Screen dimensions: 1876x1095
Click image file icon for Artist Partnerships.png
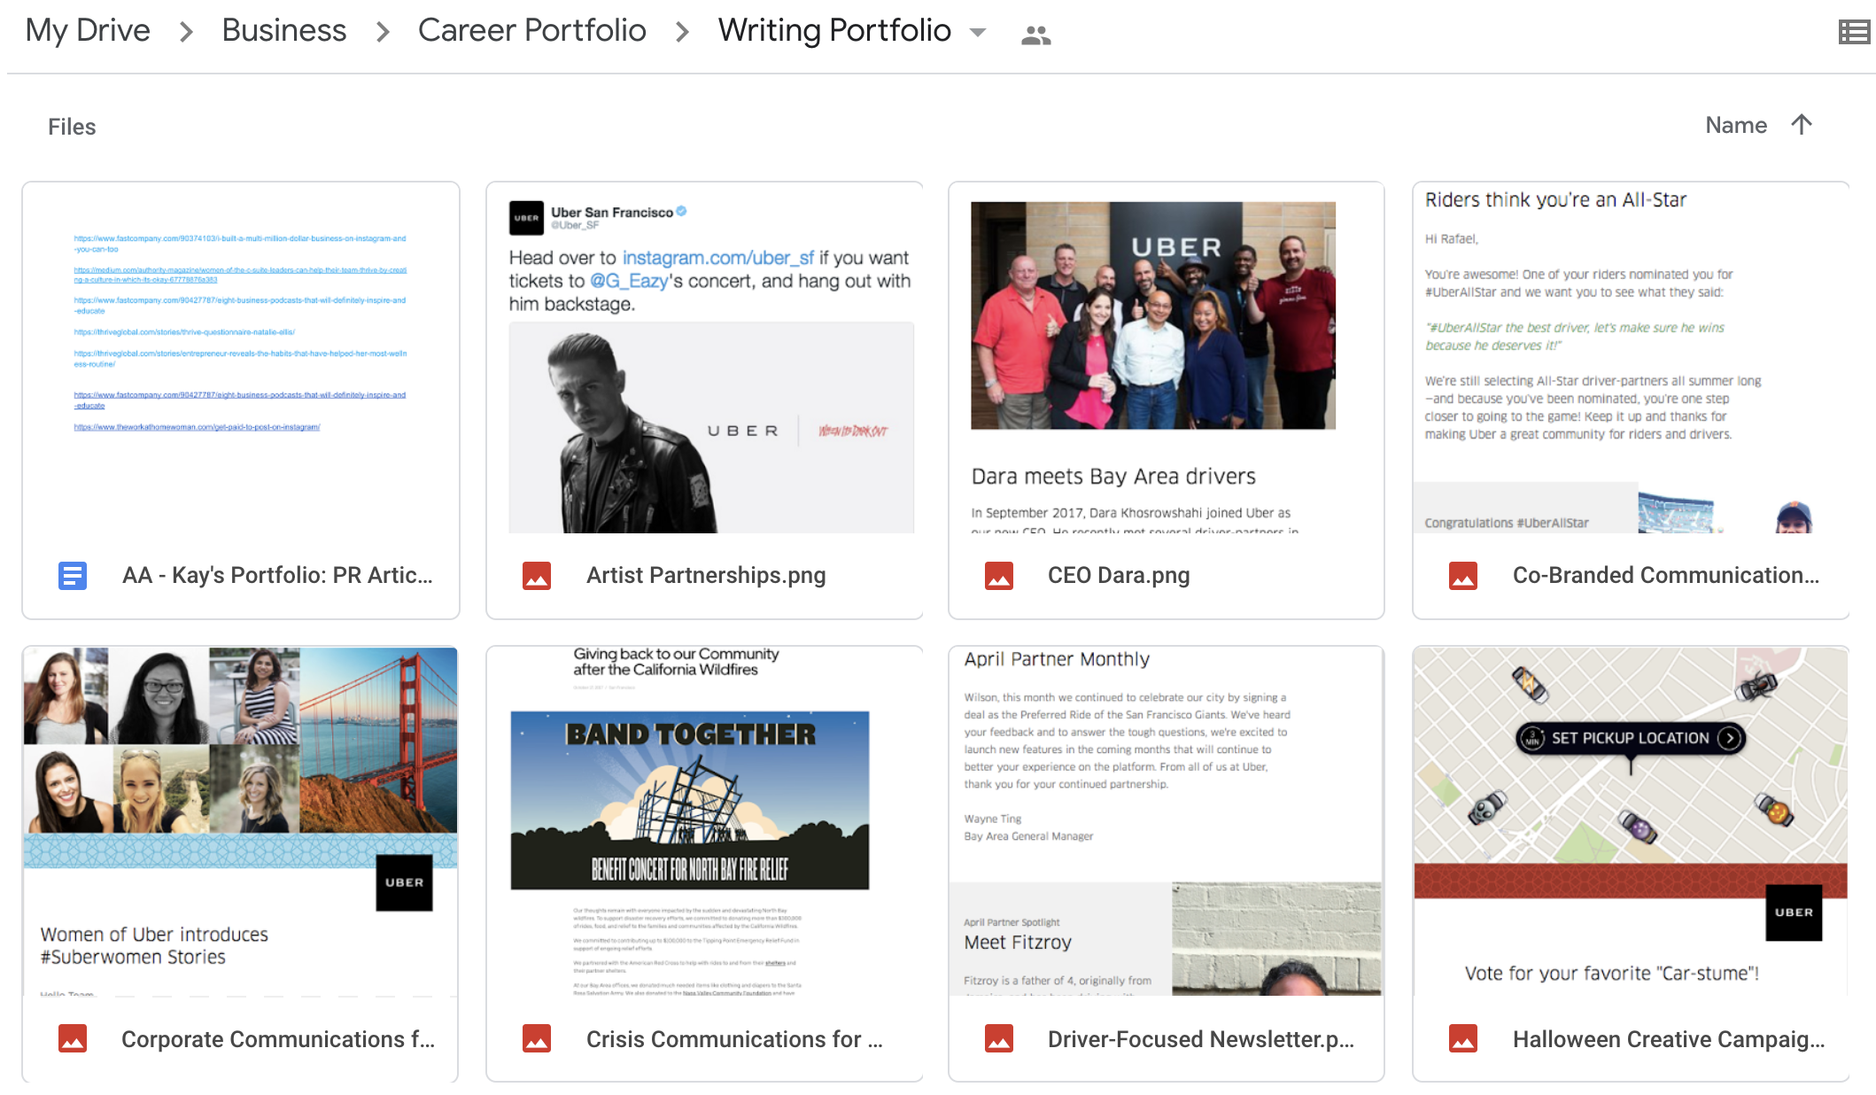[537, 576]
